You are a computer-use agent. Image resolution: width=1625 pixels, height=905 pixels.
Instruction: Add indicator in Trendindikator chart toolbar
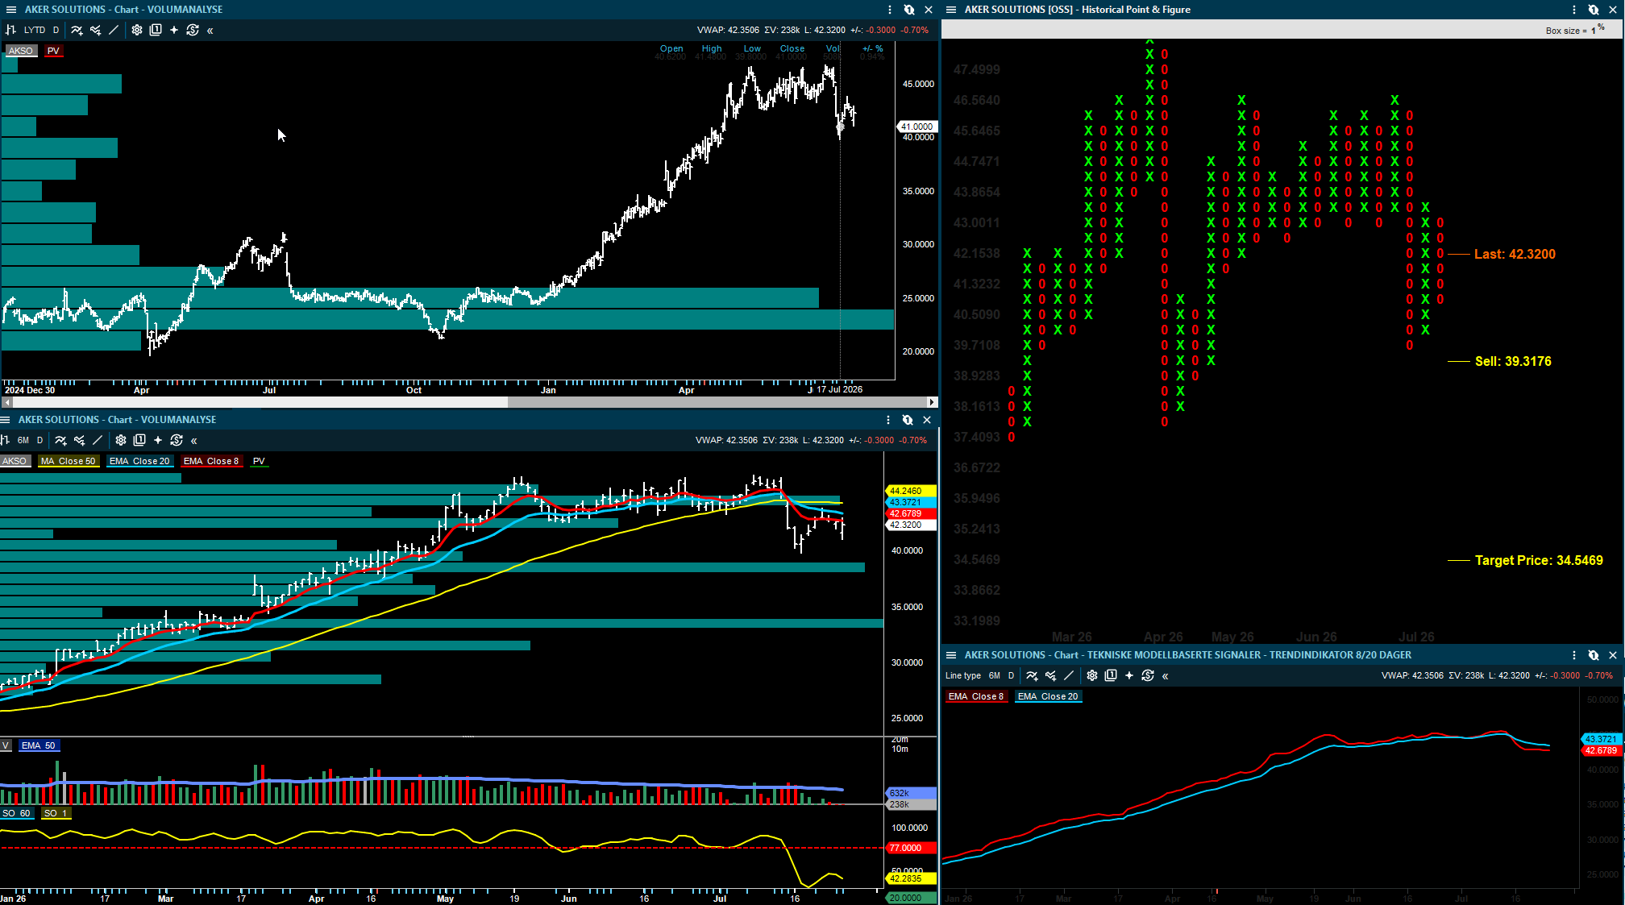[1032, 675]
